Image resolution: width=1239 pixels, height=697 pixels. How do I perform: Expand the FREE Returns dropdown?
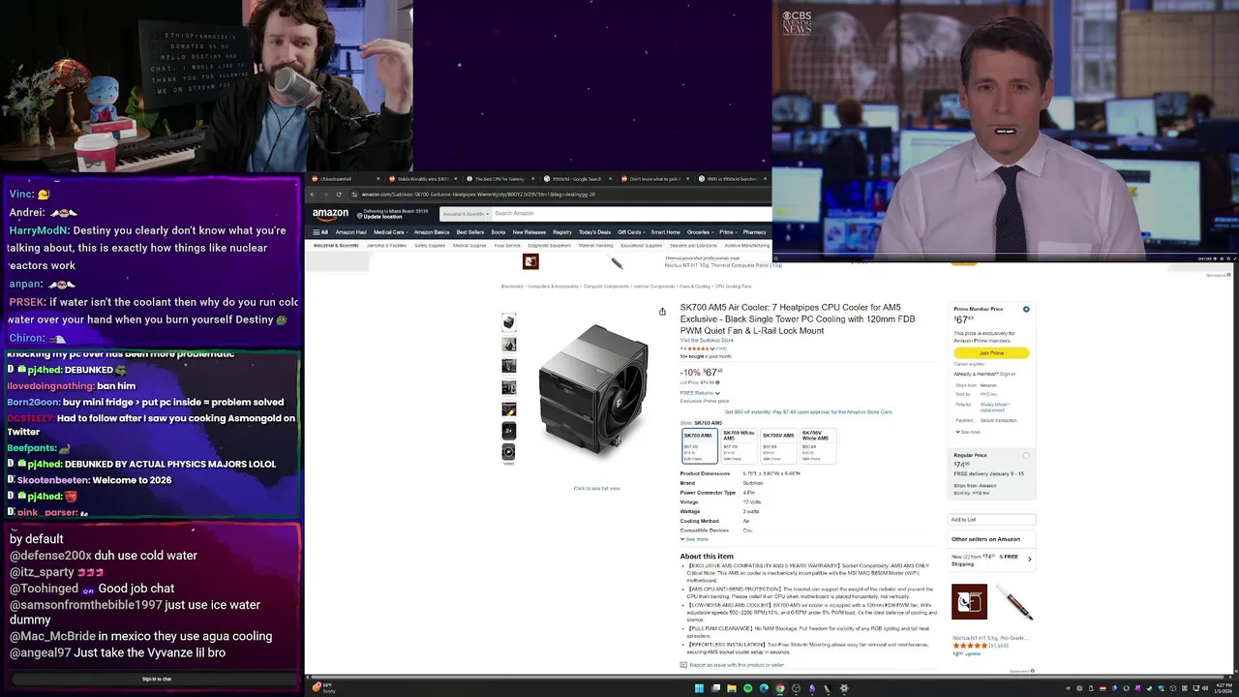coord(700,393)
